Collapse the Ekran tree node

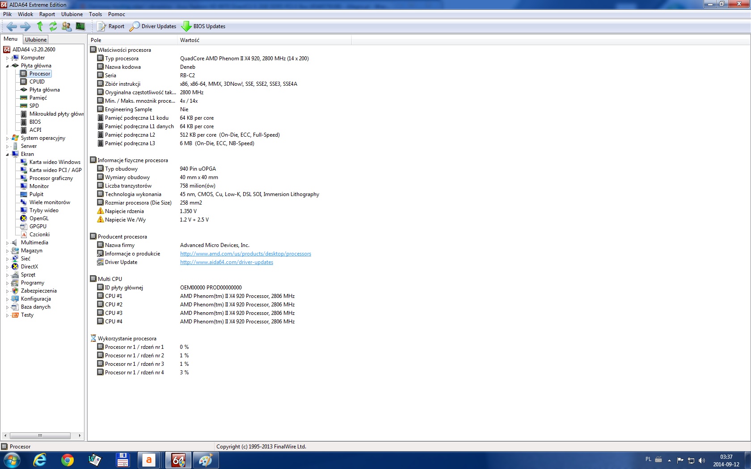coord(7,155)
